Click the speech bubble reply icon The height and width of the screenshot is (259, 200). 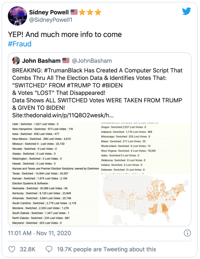pyautogui.click(x=49, y=249)
